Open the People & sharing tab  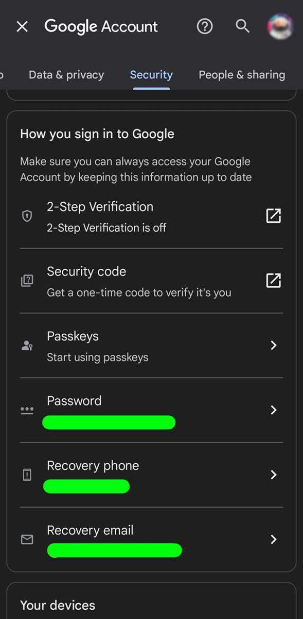coord(242,75)
